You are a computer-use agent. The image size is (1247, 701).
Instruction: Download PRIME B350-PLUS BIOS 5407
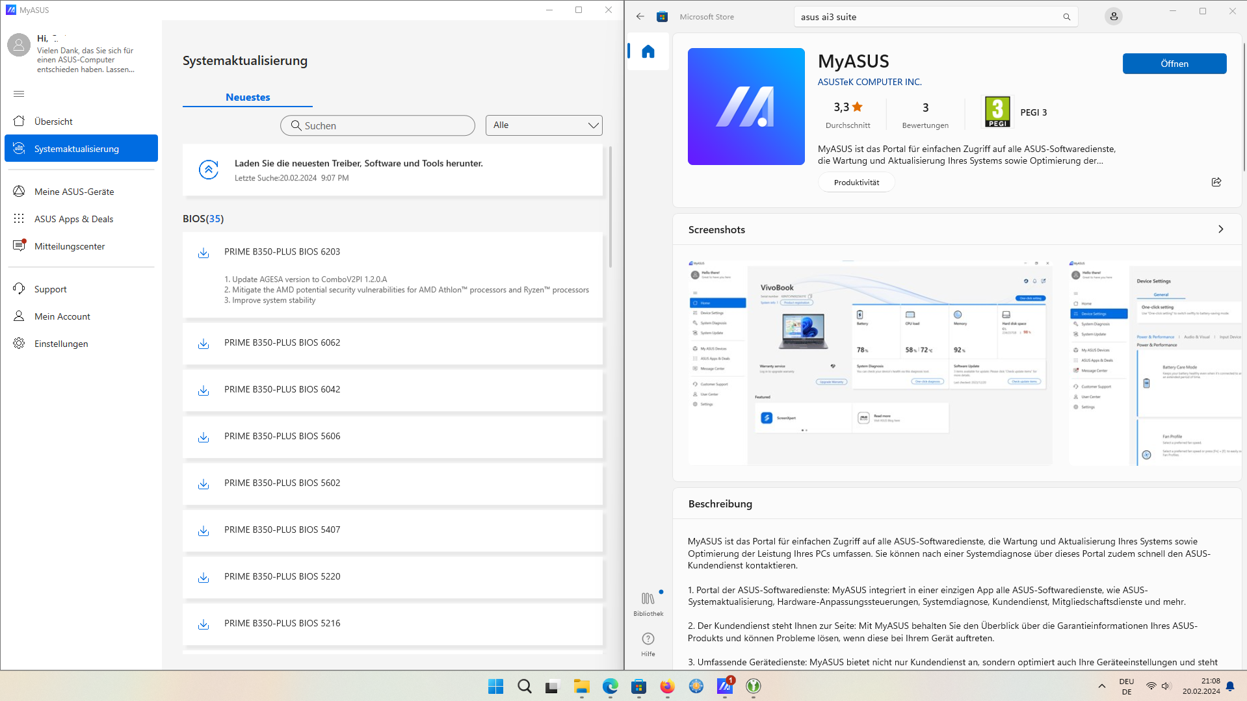(203, 531)
